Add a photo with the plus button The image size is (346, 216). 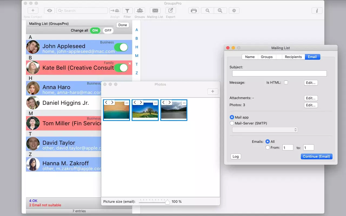pyautogui.click(x=213, y=92)
